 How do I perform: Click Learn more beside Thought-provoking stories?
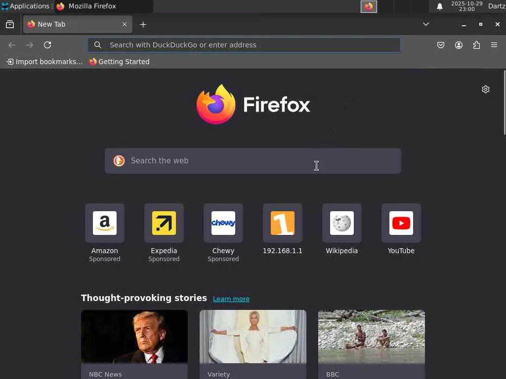231,299
